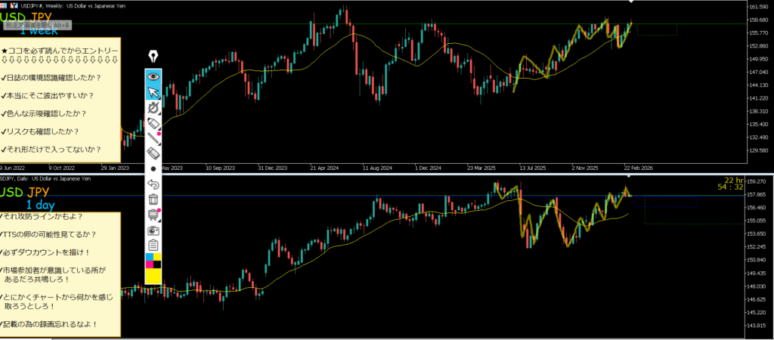774x340 pixels.
Task: Click the '9 Oct 2022' date label
Action: point(60,168)
